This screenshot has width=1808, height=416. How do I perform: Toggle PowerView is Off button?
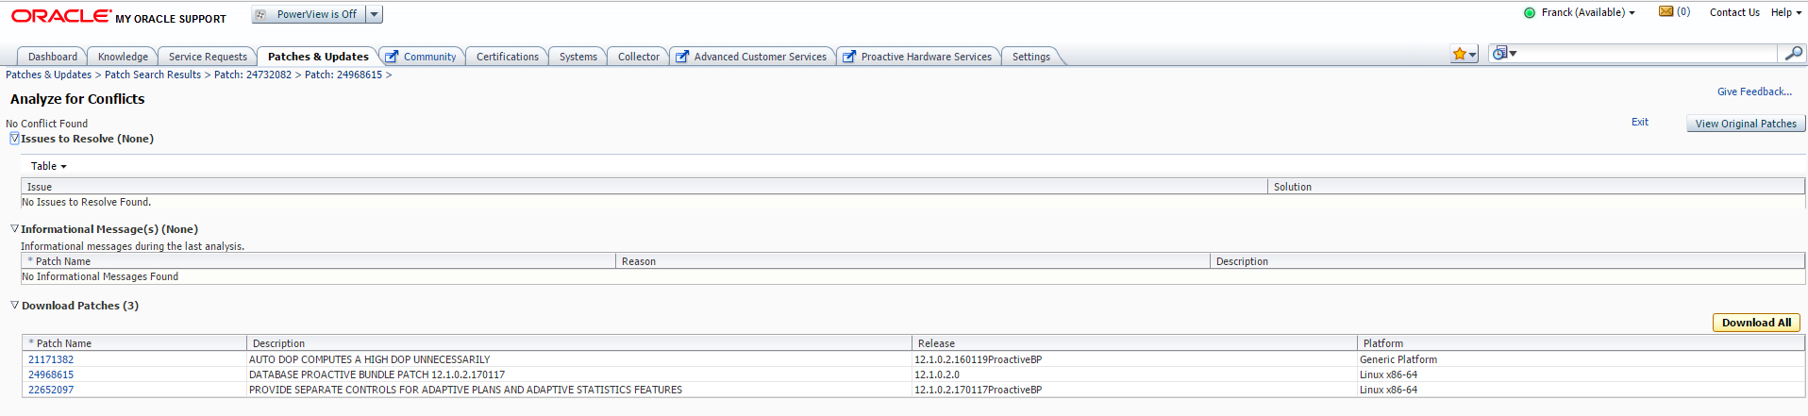[309, 14]
